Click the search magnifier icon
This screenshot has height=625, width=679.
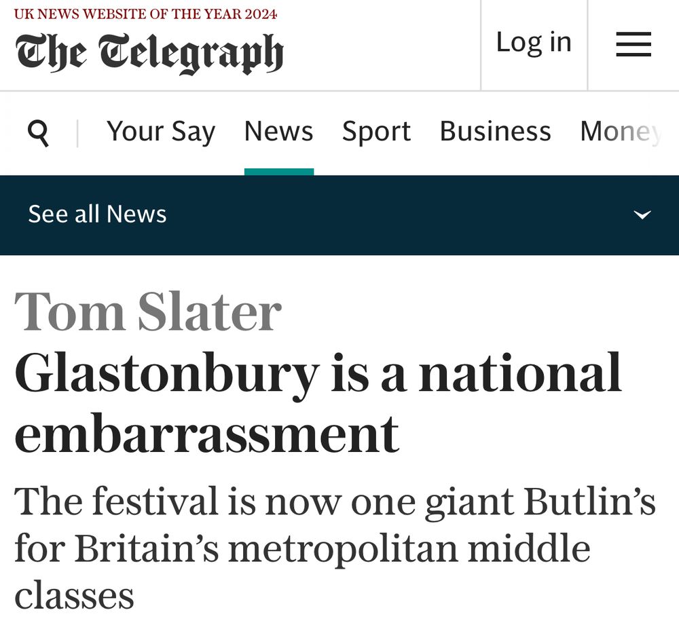(38, 133)
